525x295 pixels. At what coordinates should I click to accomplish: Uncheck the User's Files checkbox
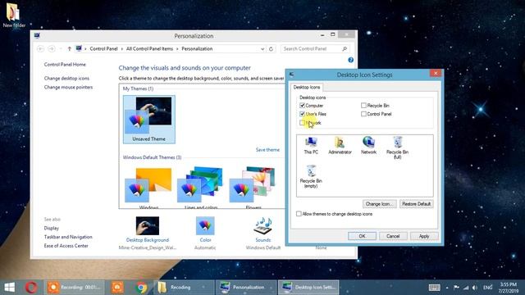tap(302, 114)
